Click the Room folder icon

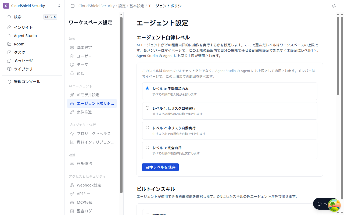[x=9, y=44]
